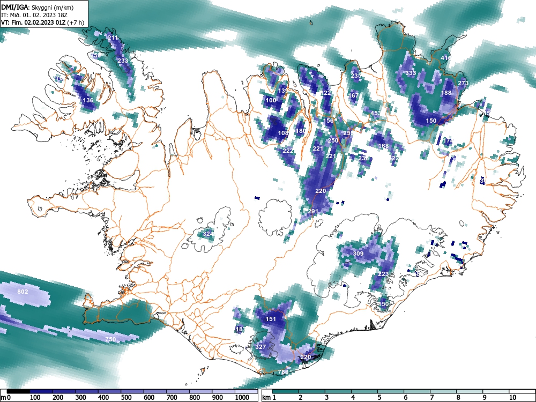Click the "km 1" label on the kilometer legend
The image size is (536, 402).
(269, 398)
